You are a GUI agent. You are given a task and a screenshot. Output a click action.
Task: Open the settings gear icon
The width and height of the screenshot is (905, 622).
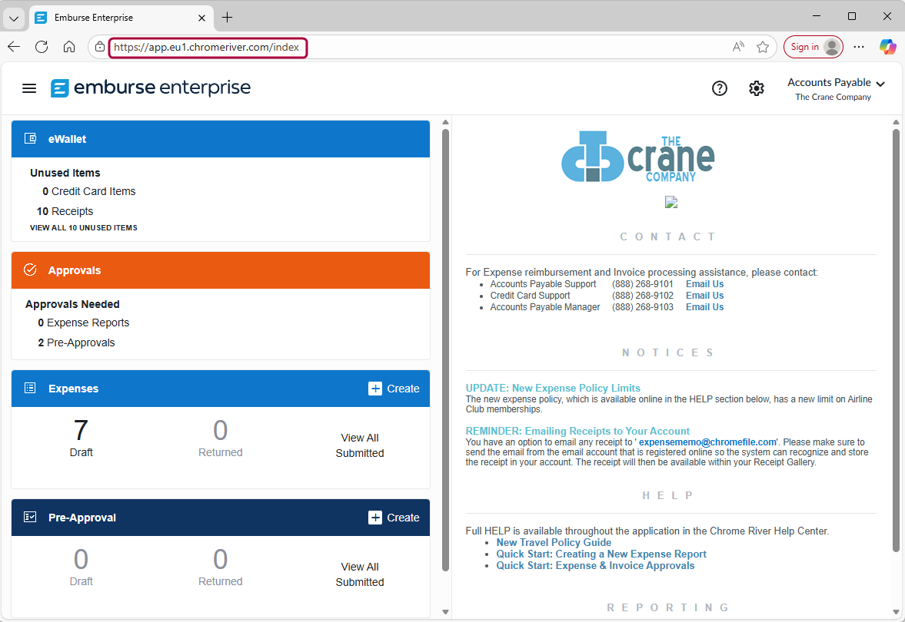[x=757, y=88]
